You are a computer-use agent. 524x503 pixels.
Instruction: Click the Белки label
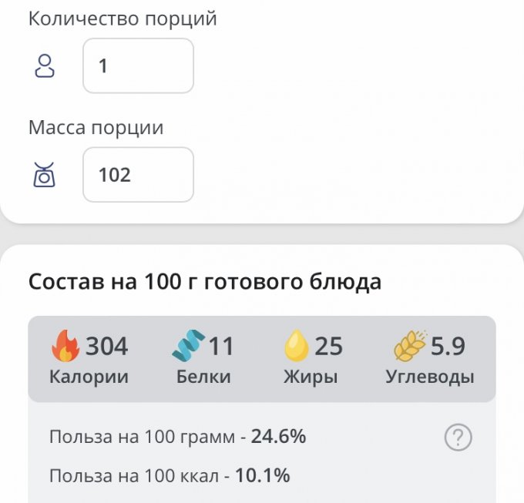(x=203, y=377)
